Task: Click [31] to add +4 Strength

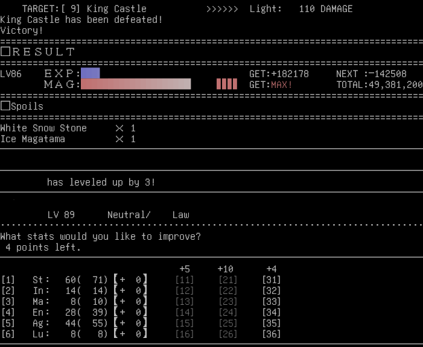Action: [272, 280]
